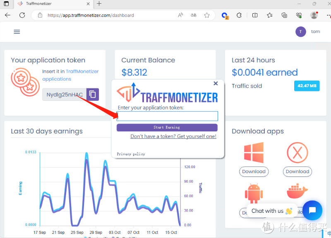Open the browser extensions puzzle icon
The height and width of the screenshot is (238, 331).
[239, 15]
